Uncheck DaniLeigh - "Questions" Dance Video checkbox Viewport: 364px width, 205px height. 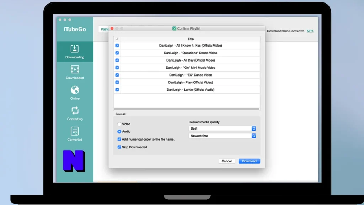coord(117,53)
